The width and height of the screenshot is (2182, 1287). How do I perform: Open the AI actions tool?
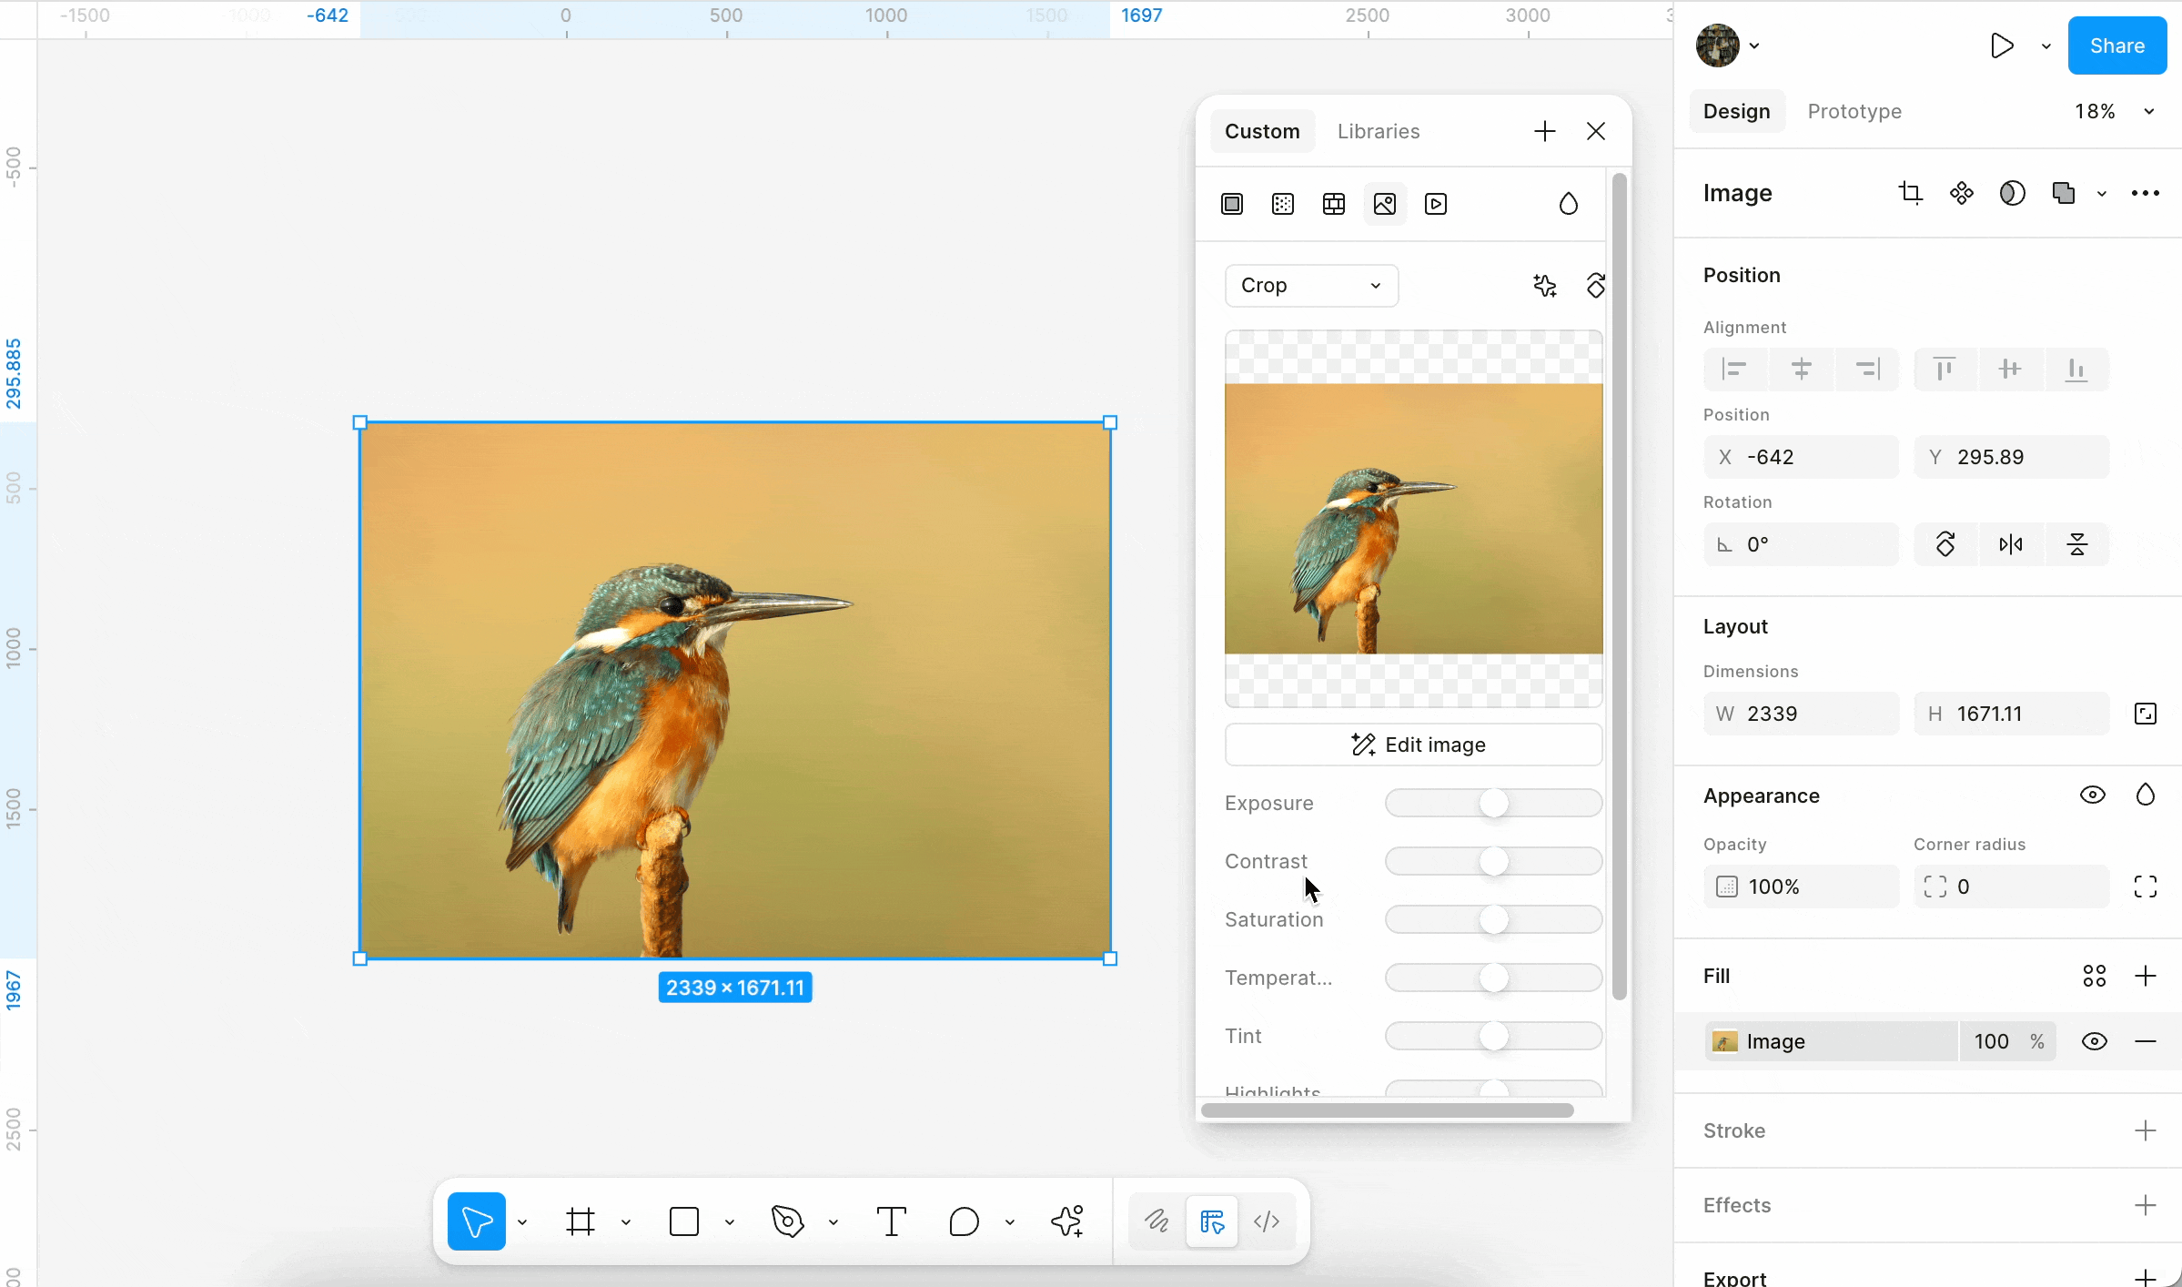tap(1068, 1221)
